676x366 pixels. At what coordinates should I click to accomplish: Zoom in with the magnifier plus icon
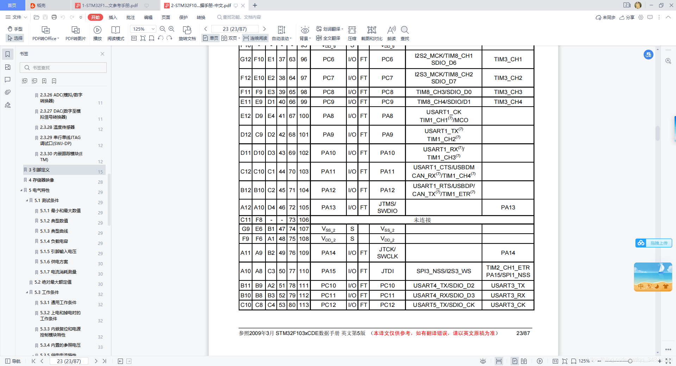[x=171, y=29]
